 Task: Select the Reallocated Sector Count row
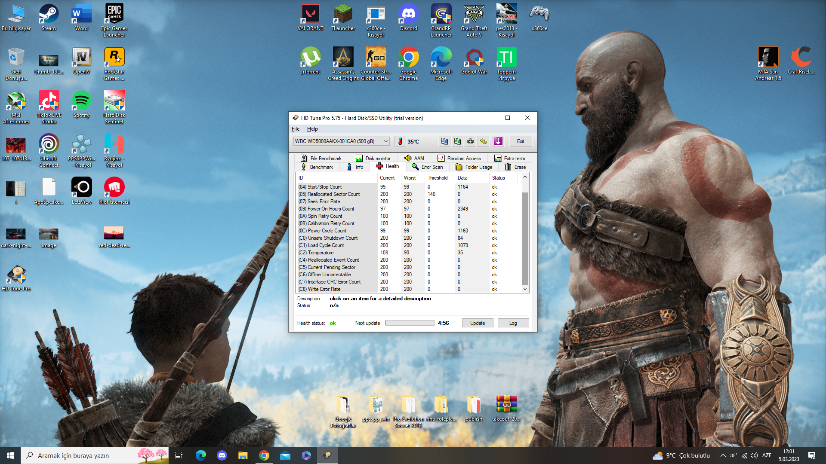tap(333, 194)
